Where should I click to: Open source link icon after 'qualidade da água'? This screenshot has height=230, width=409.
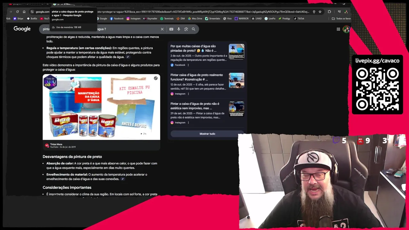(x=128, y=57)
